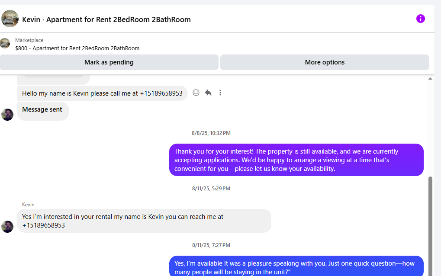Image resolution: width=441 pixels, height=276 pixels.
Task: Click Kevin's "Yes I'm interested in your rental" message
Action: 144,221
